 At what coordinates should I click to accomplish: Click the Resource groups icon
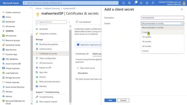[4, 40]
